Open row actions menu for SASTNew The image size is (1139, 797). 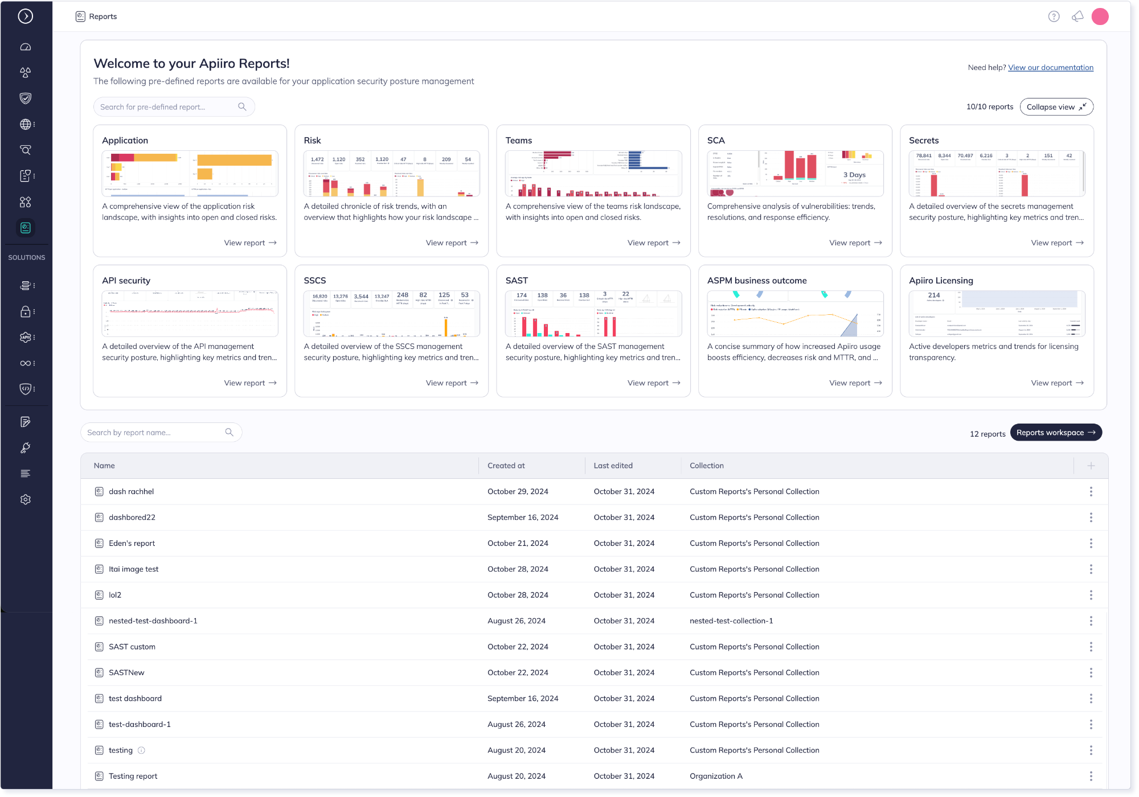point(1091,672)
